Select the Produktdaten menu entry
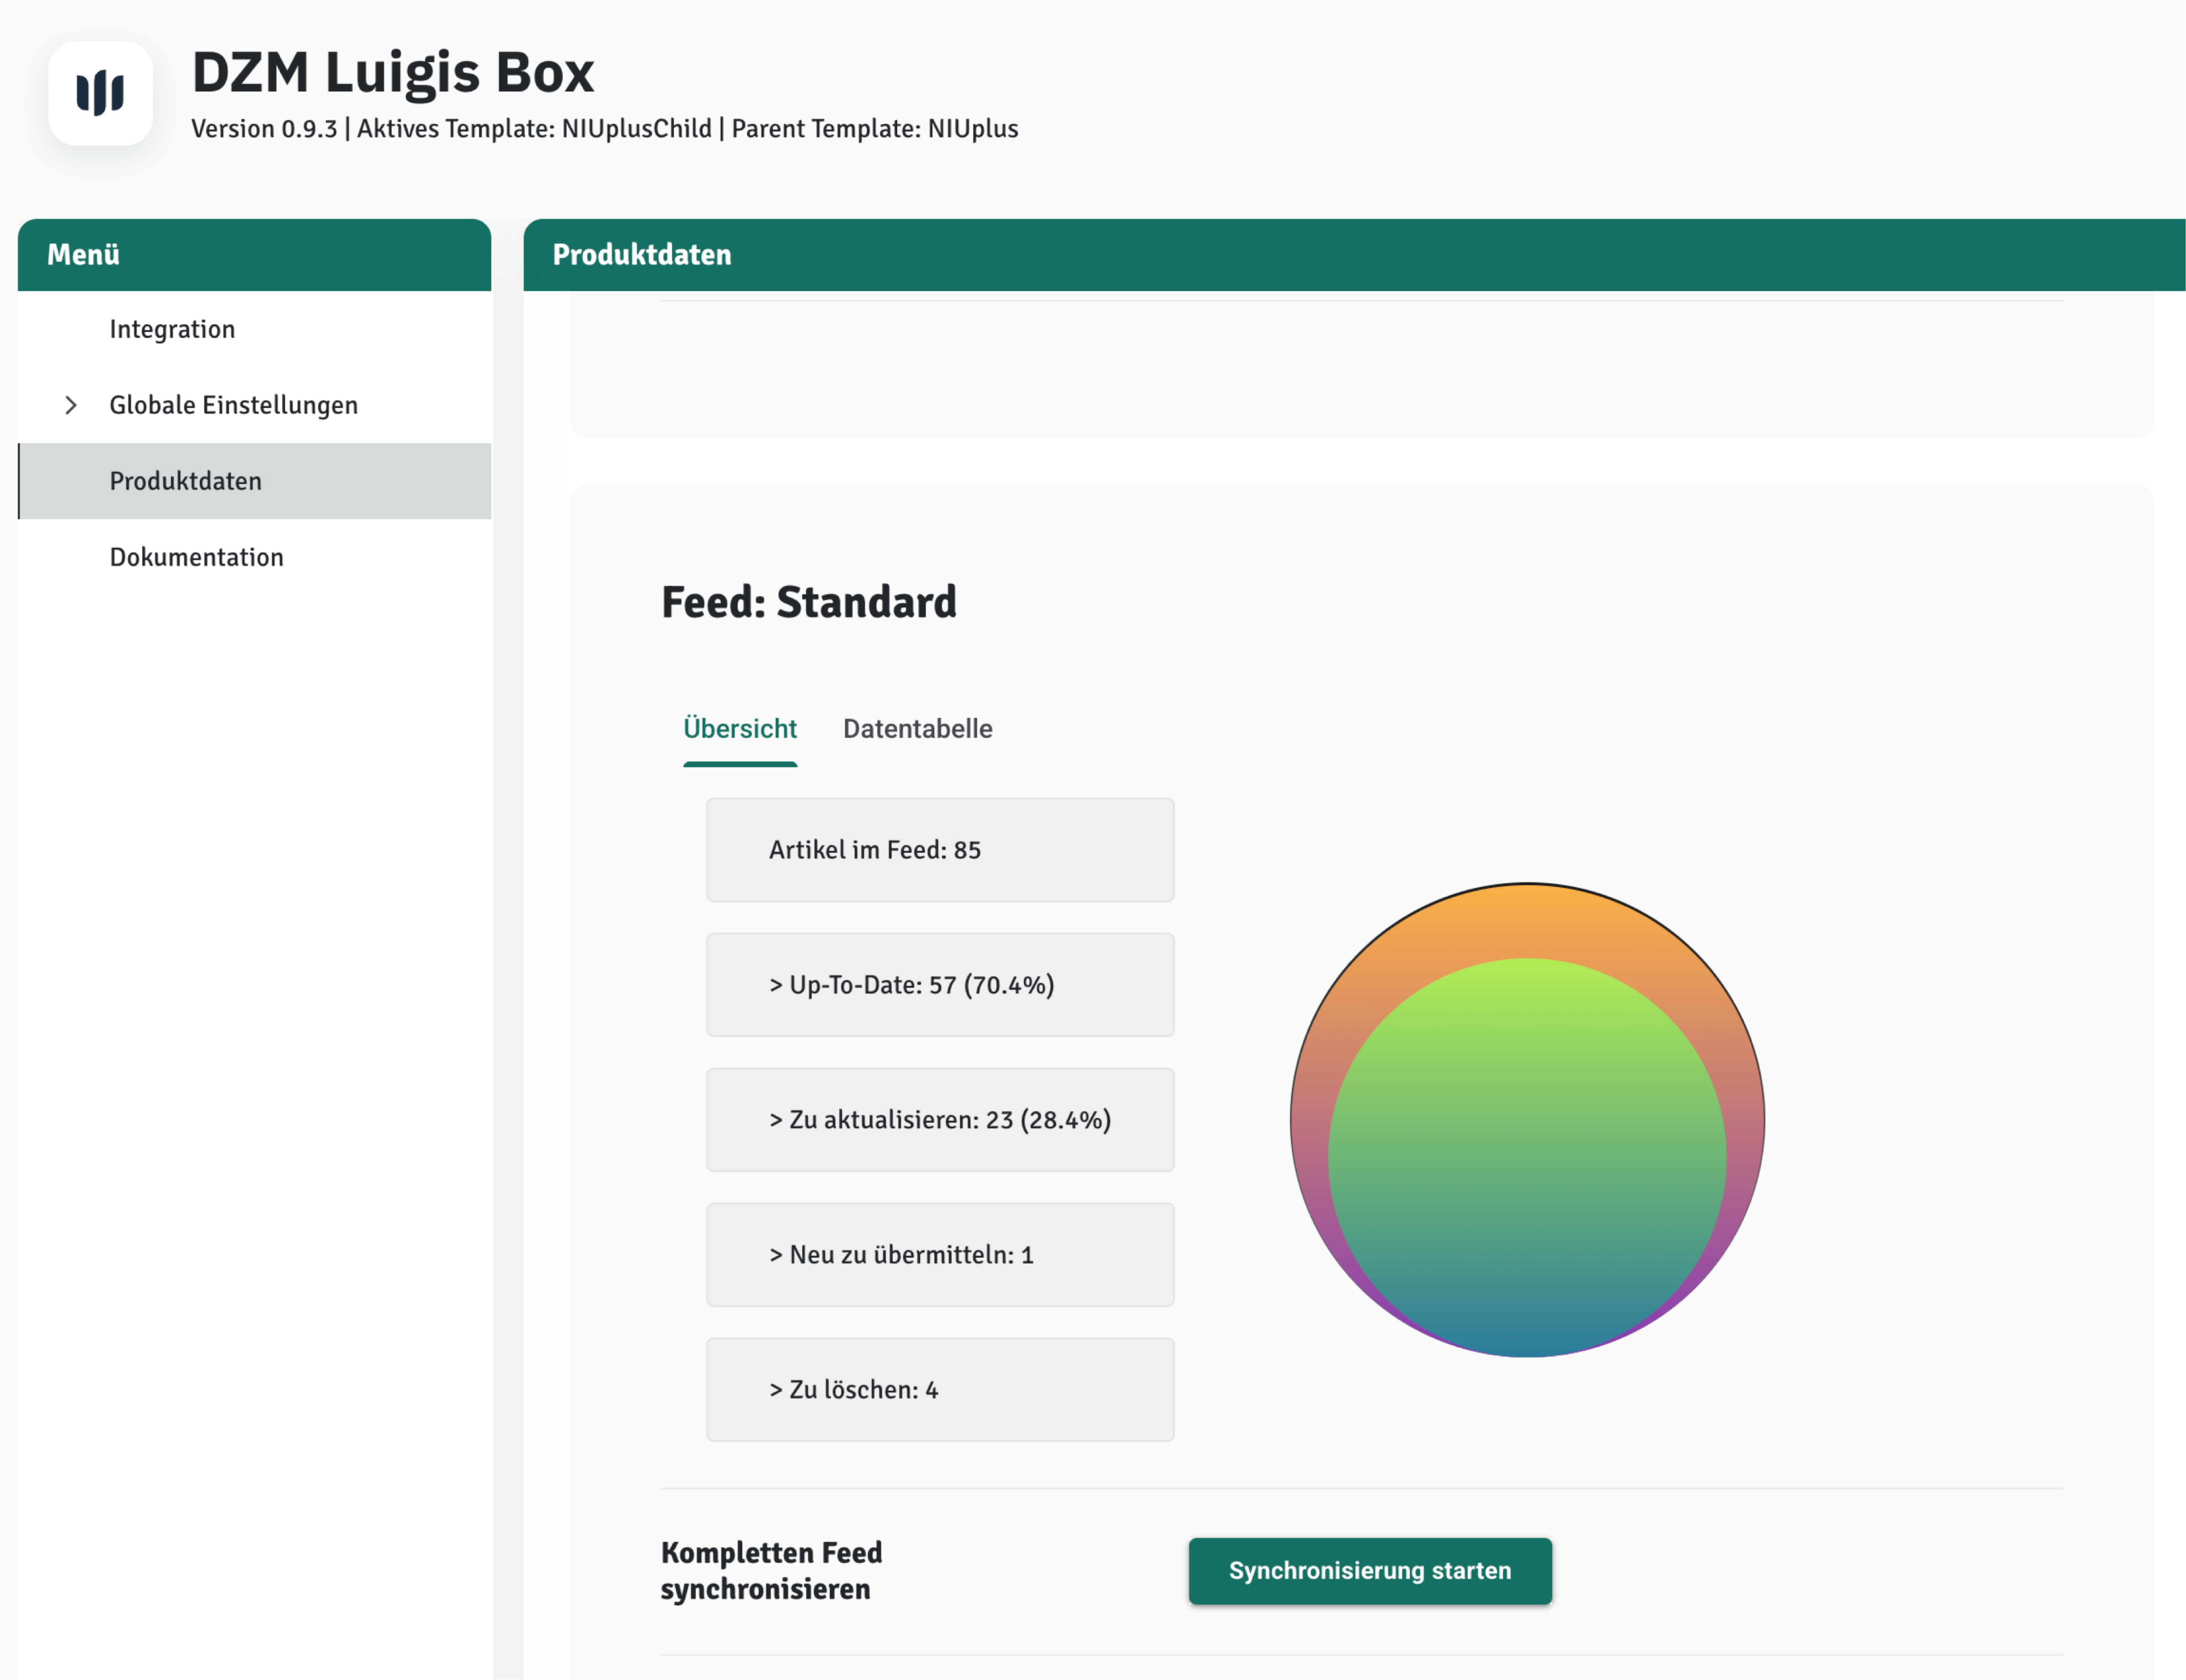 (x=186, y=481)
